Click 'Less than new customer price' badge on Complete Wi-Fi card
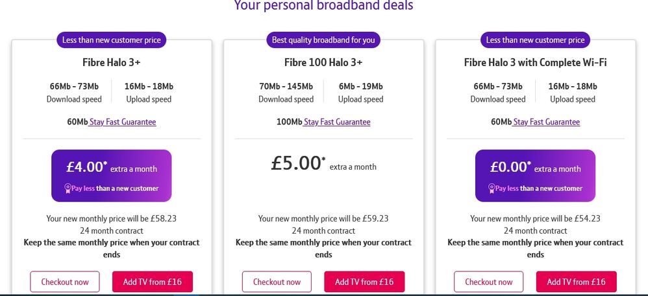Screen dimensions: 648x296 536,40
